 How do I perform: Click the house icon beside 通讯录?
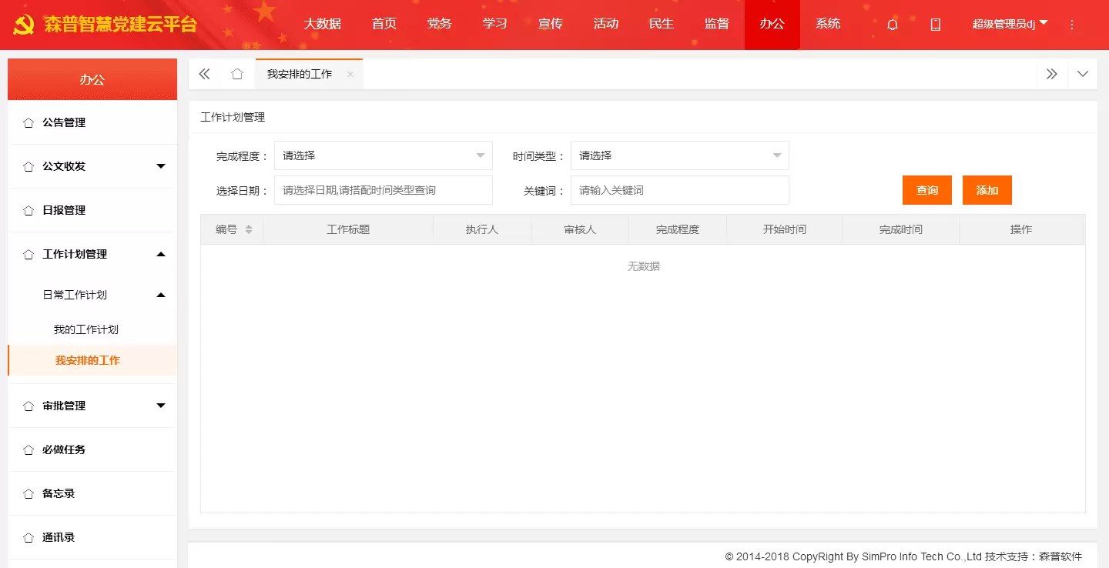28,537
